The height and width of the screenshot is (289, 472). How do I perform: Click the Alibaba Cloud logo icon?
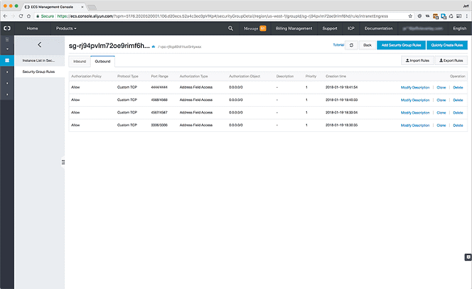7,28
